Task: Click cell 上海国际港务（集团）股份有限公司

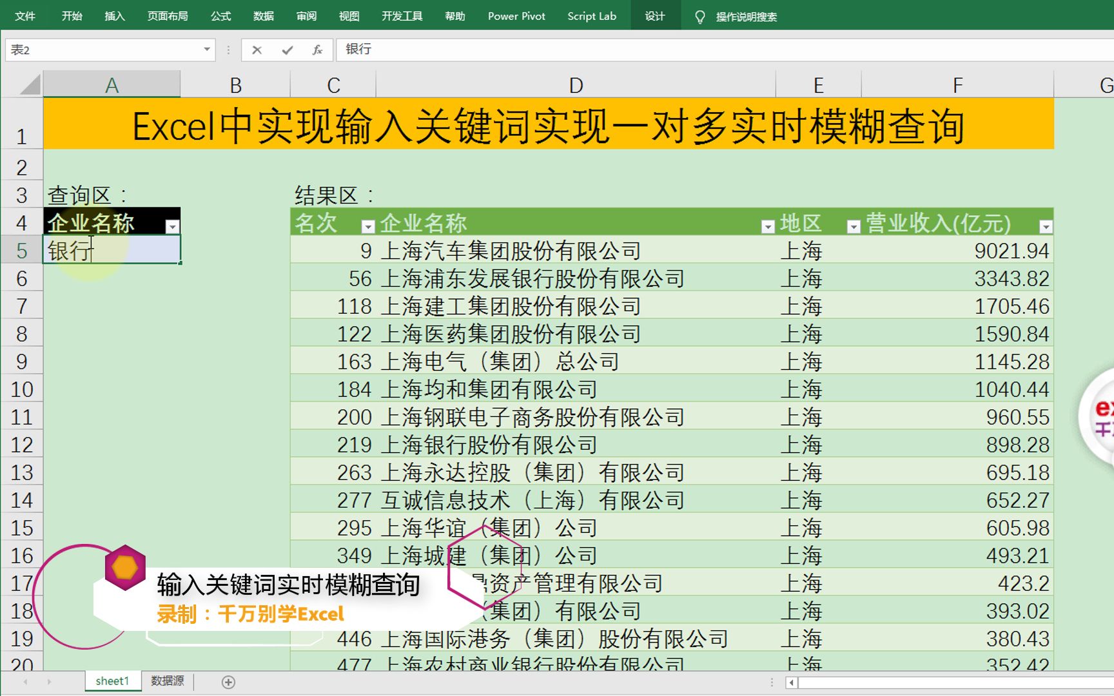Action: [x=576, y=638]
